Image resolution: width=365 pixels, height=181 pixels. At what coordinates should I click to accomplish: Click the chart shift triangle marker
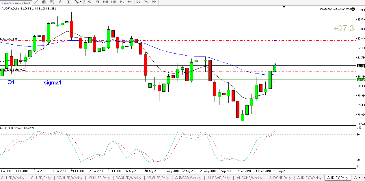[x=284, y=7]
